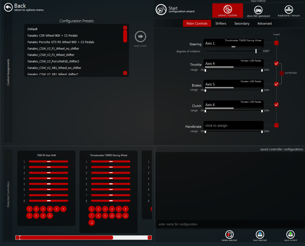Click the Handbrake range 0% slider handle
Image resolution: width=305 pixels, height=246 pixels.
pos(205,132)
